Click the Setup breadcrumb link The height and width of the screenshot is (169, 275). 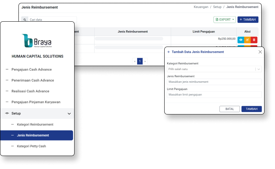(217, 7)
